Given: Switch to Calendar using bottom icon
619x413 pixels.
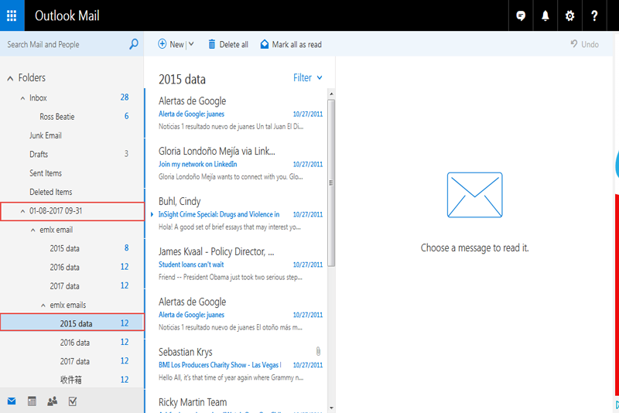Looking at the screenshot, I should pos(32,401).
